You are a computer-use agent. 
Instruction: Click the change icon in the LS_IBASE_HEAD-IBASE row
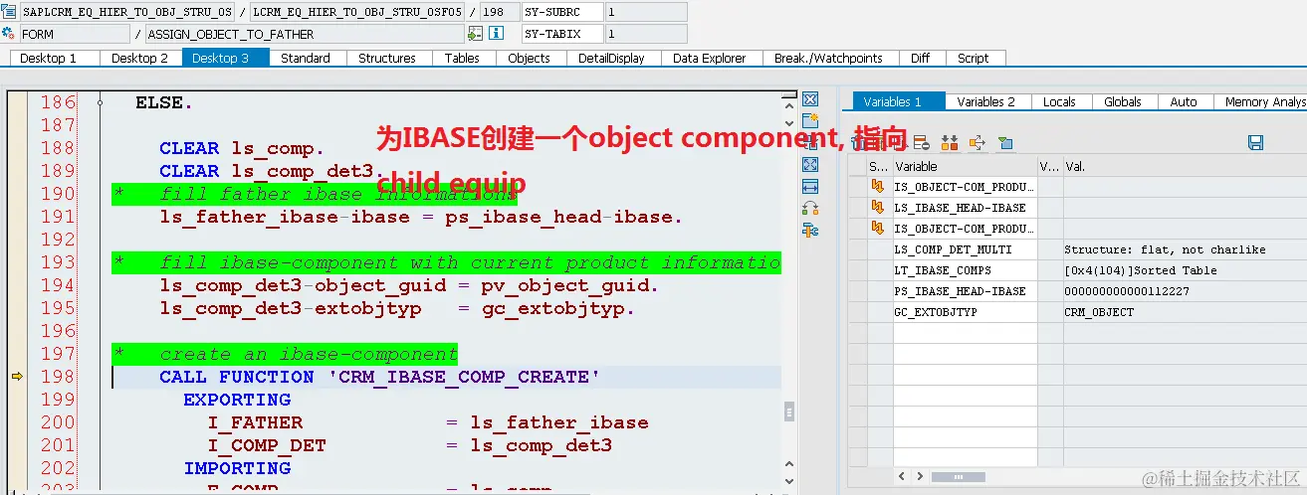tap(878, 207)
